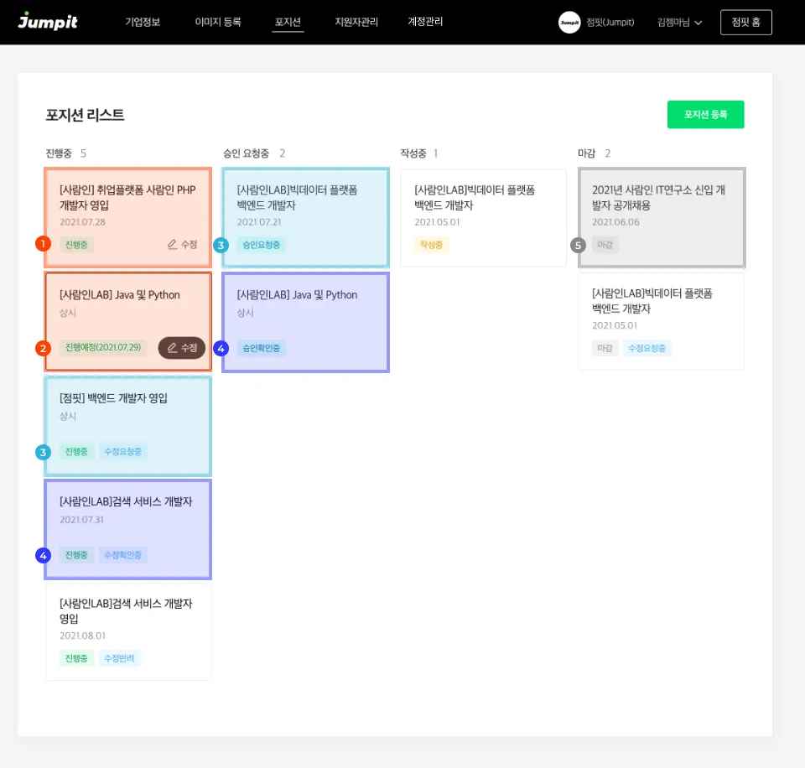Open the 김젬마님 user dropdown
The image size is (805, 768).
pyautogui.click(x=679, y=23)
